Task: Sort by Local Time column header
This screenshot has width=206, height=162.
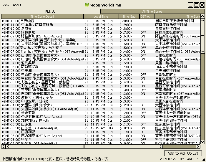Action: coord(101,16)
